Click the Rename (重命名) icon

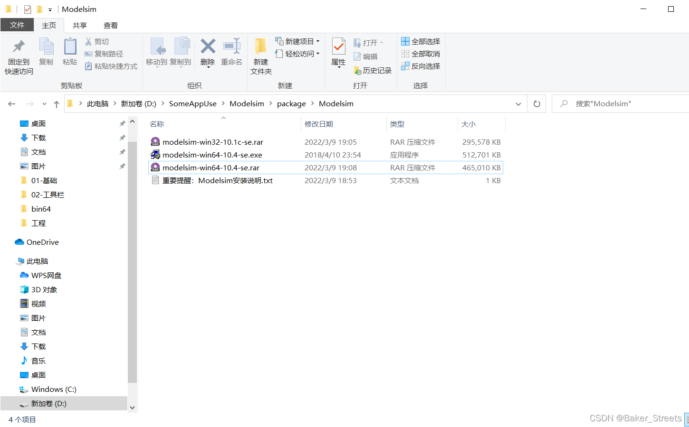click(x=232, y=46)
